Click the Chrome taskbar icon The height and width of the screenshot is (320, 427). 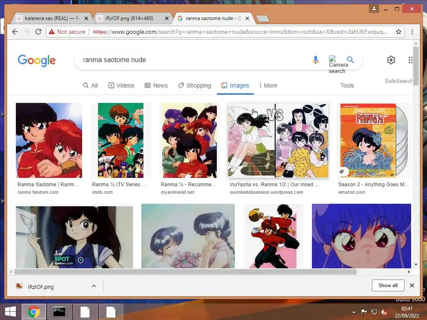pyautogui.click(x=33, y=312)
